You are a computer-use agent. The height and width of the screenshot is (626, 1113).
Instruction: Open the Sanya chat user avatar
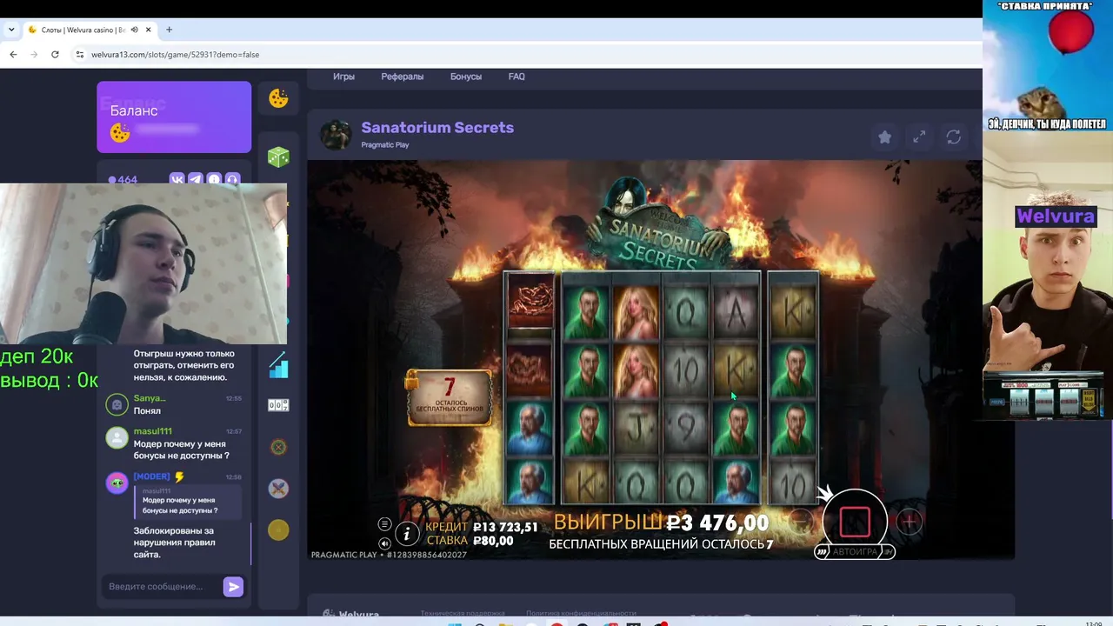coord(117,404)
